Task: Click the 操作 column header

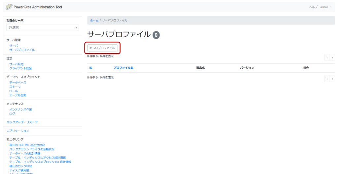Action: coord(306,68)
